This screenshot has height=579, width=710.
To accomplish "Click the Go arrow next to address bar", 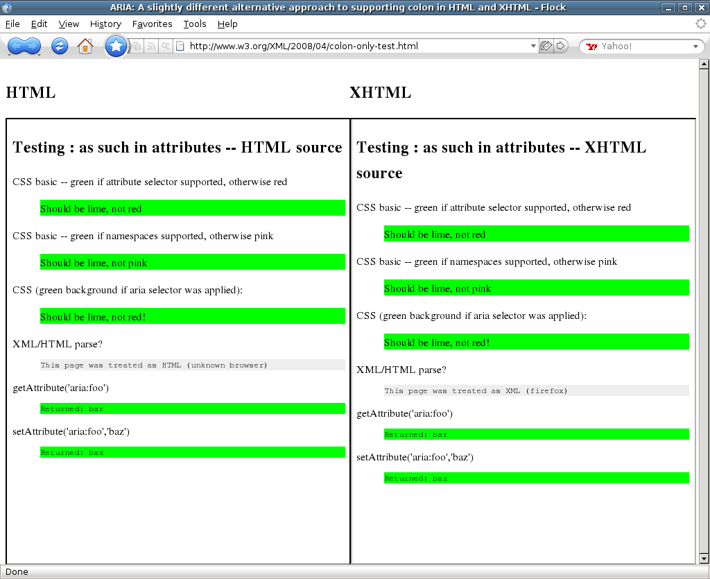I will click(560, 46).
